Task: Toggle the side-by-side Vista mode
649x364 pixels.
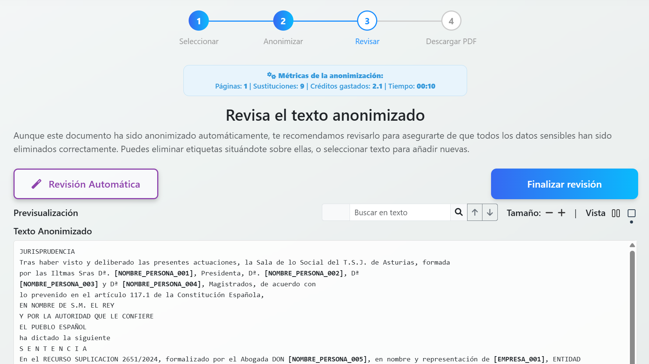Action: pos(616,213)
